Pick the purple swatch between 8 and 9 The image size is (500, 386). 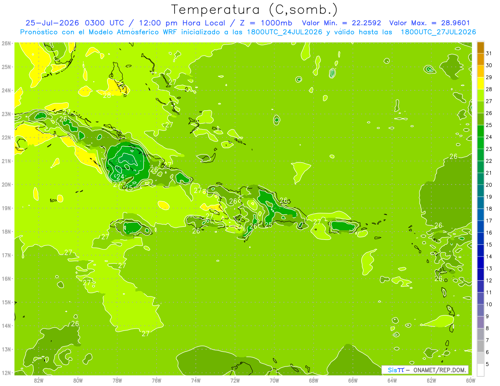click(x=480, y=322)
